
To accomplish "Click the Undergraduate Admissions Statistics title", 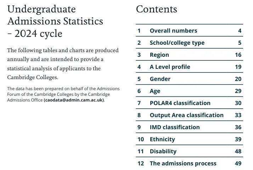I will pos(55,21).
